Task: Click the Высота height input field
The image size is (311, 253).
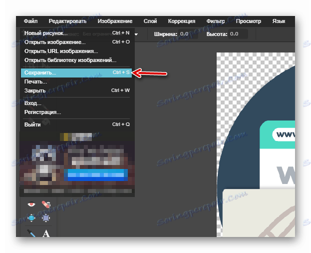Action: (238, 34)
